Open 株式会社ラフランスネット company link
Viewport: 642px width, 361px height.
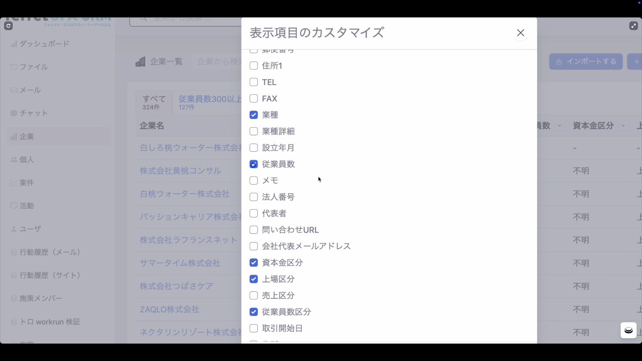pyautogui.click(x=189, y=240)
